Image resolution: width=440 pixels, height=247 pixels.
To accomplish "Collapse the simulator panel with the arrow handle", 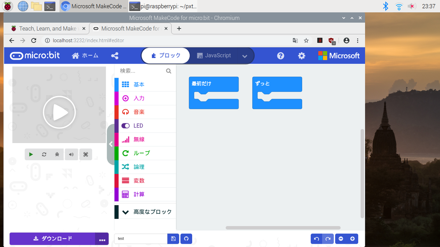I will [111, 144].
